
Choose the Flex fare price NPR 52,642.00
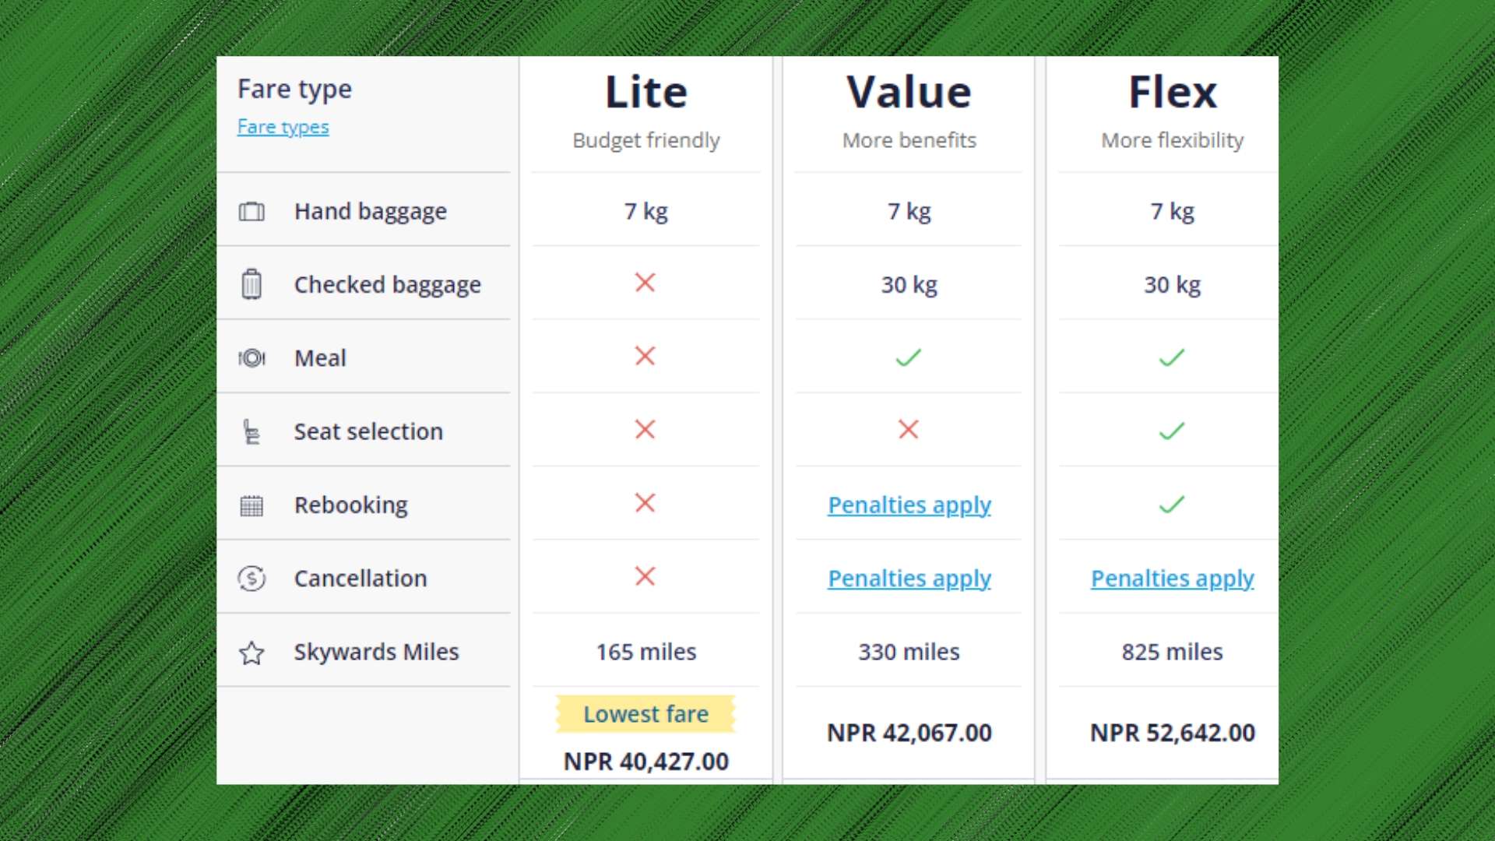[x=1172, y=733]
